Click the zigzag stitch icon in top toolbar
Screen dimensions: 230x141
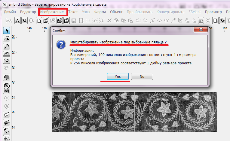(x=8, y=20)
